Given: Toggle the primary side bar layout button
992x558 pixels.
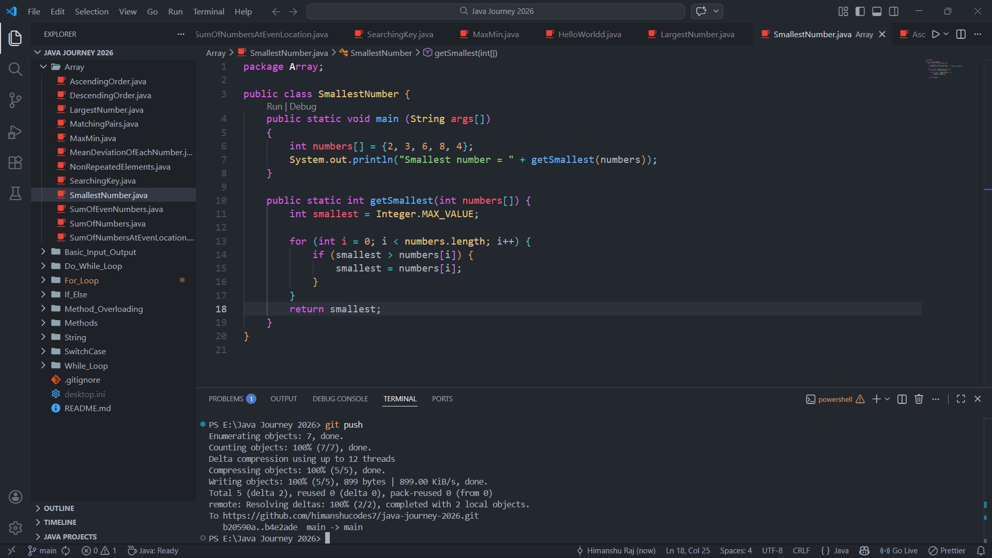Looking at the screenshot, I should click(860, 11).
